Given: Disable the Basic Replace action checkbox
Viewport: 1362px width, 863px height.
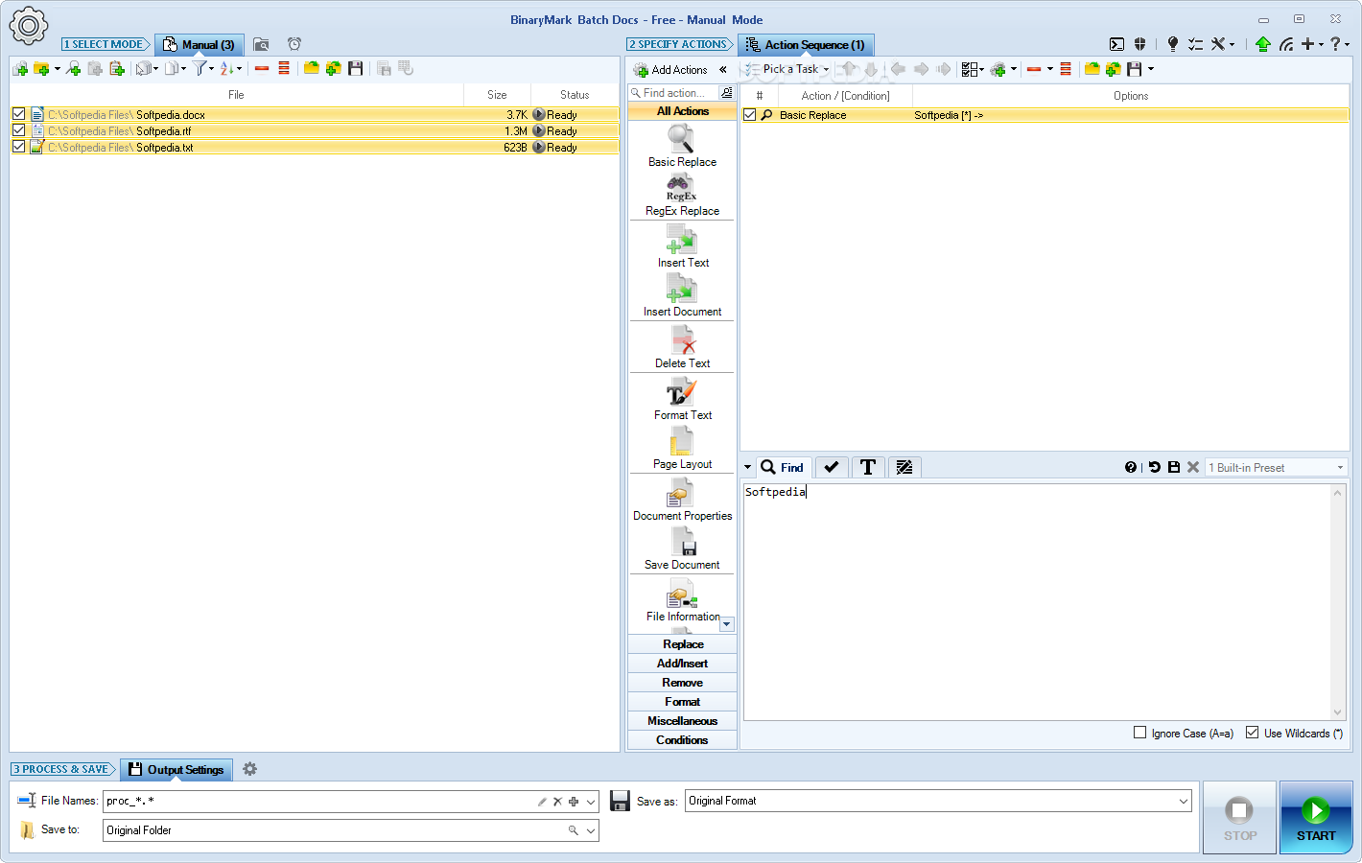Looking at the screenshot, I should pyautogui.click(x=750, y=115).
